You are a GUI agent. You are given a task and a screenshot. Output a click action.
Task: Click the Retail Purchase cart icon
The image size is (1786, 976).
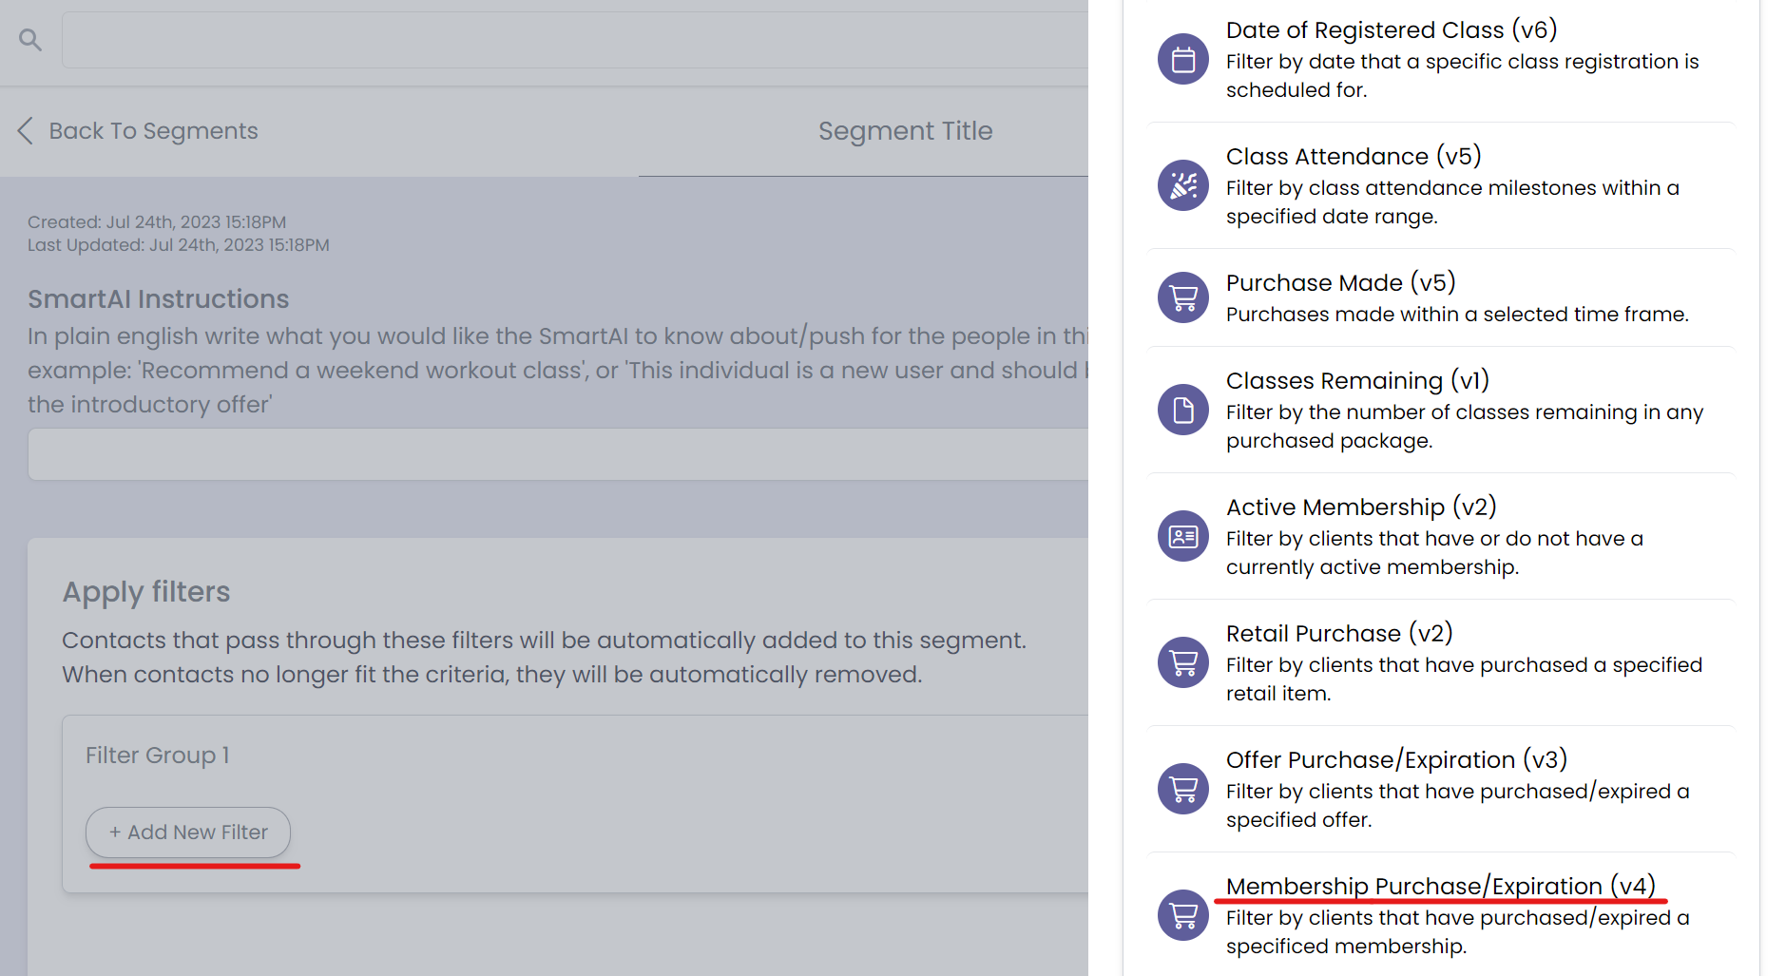1181,662
